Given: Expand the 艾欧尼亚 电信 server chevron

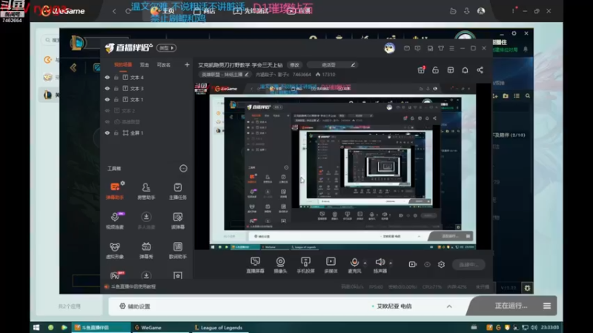Looking at the screenshot, I should (x=449, y=306).
